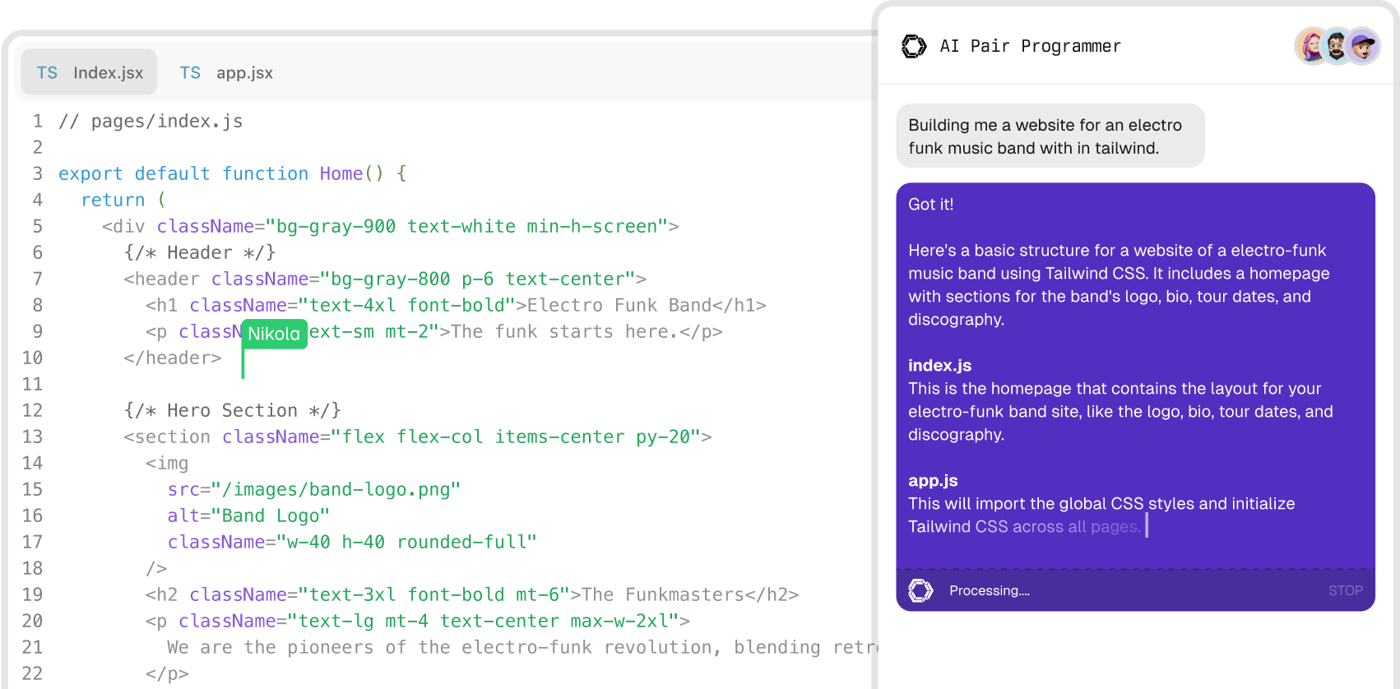Click the TS icon on Index.jsx tab

point(47,73)
